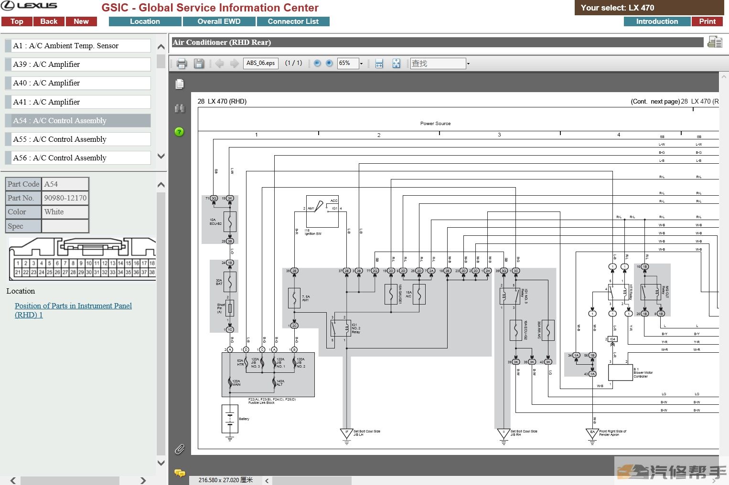Click the Power Source heading in diagram
Image resolution: width=729 pixels, height=485 pixels.
[x=435, y=123]
